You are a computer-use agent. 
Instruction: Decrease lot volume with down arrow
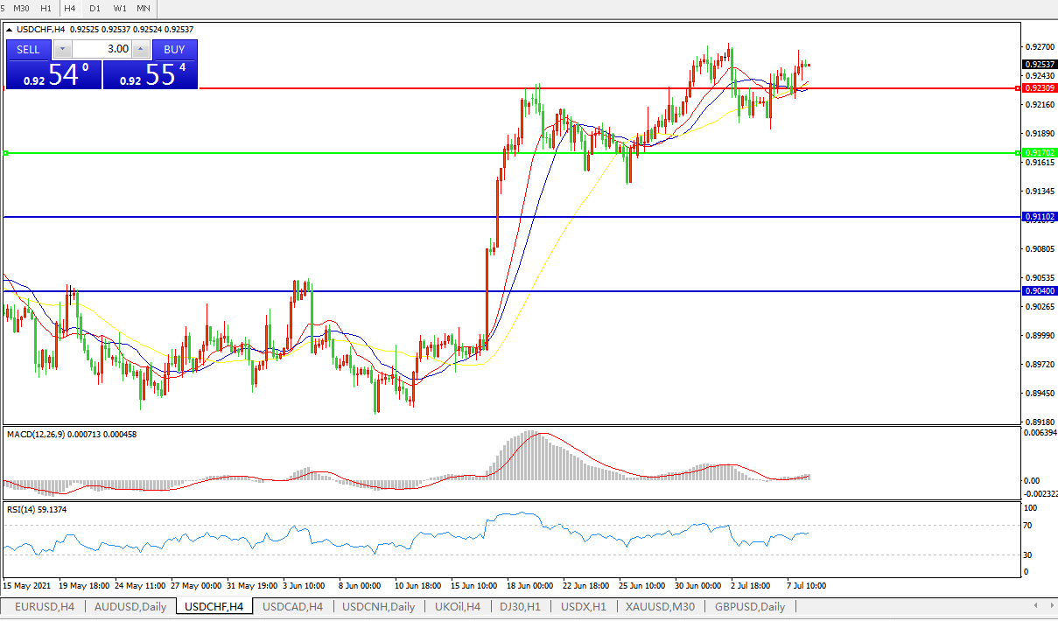(61, 50)
